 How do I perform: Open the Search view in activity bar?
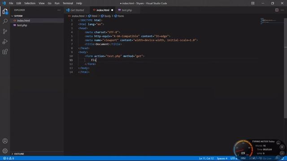click(5, 21)
